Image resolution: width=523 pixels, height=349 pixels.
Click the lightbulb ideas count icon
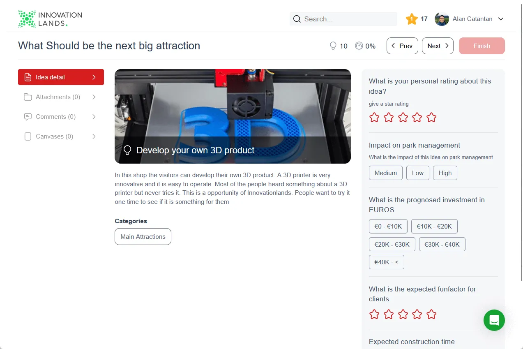point(333,46)
